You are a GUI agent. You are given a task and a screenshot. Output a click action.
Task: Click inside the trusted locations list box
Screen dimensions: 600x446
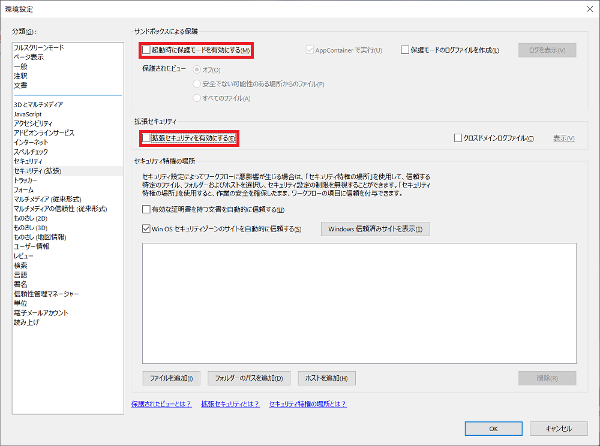pyautogui.click(x=359, y=303)
